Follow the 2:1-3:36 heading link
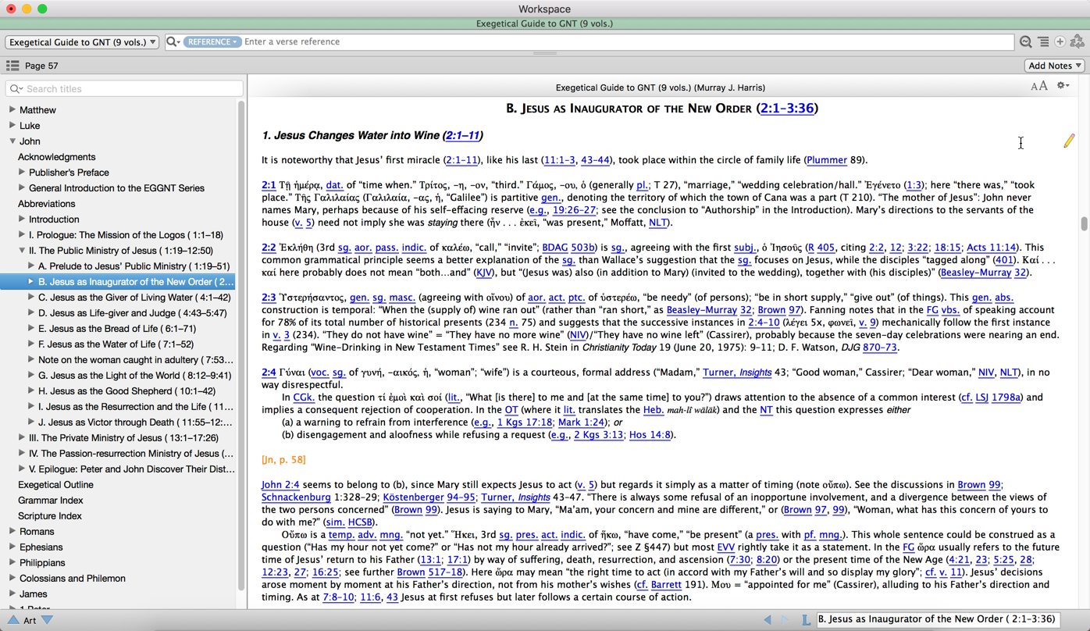Viewport: 1090px width, 631px height. coord(787,109)
